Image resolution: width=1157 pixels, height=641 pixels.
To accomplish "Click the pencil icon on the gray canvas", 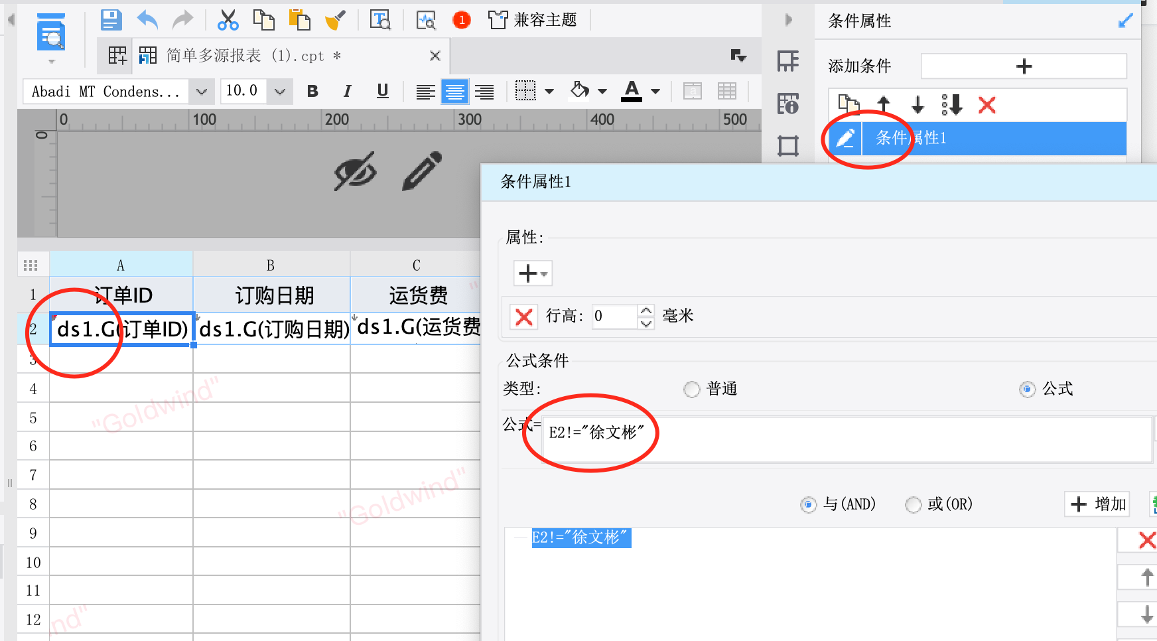I will pyautogui.click(x=422, y=171).
